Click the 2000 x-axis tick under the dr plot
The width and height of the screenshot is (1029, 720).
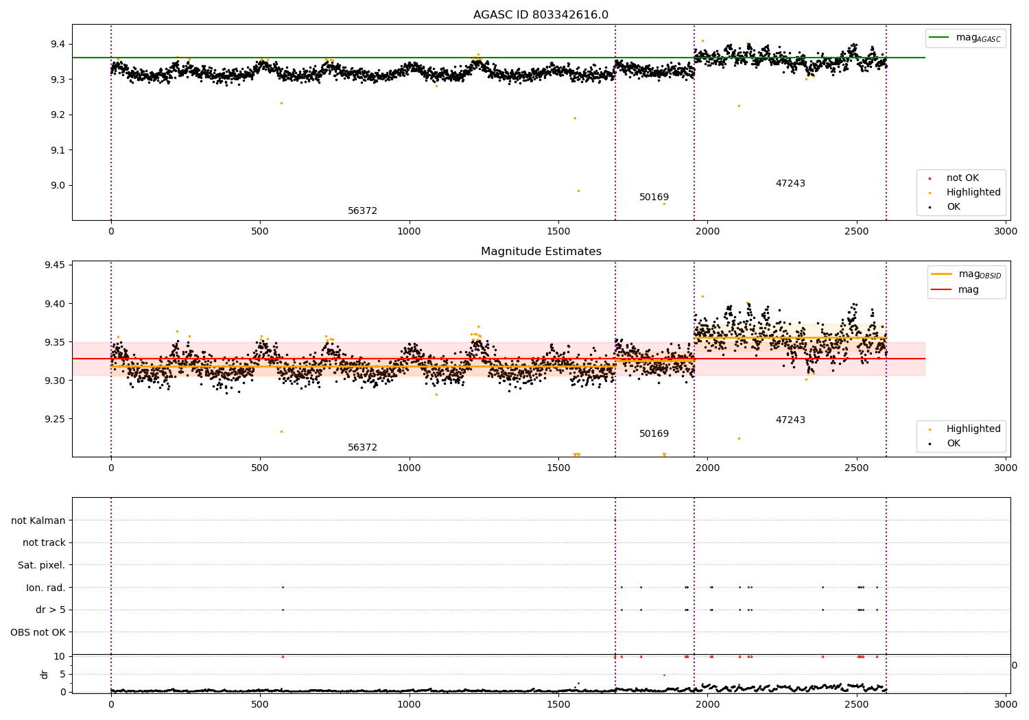coord(707,704)
